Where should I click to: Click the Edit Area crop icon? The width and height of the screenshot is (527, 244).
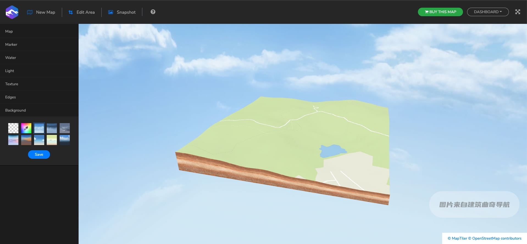click(x=71, y=12)
